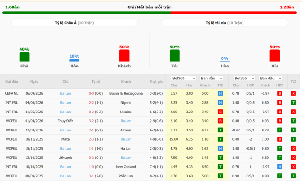The width and height of the screenshot is (302, 184).
Task: Click the blue 10% Hòa bar
Action: point(74,60)
